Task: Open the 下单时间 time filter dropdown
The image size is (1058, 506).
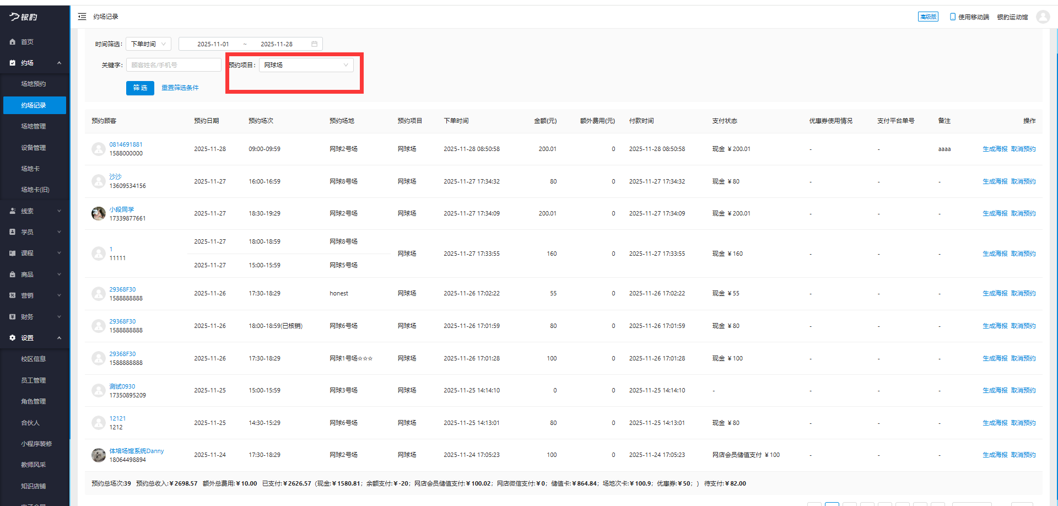Action: pyautogui.click(x=148, y=44)
